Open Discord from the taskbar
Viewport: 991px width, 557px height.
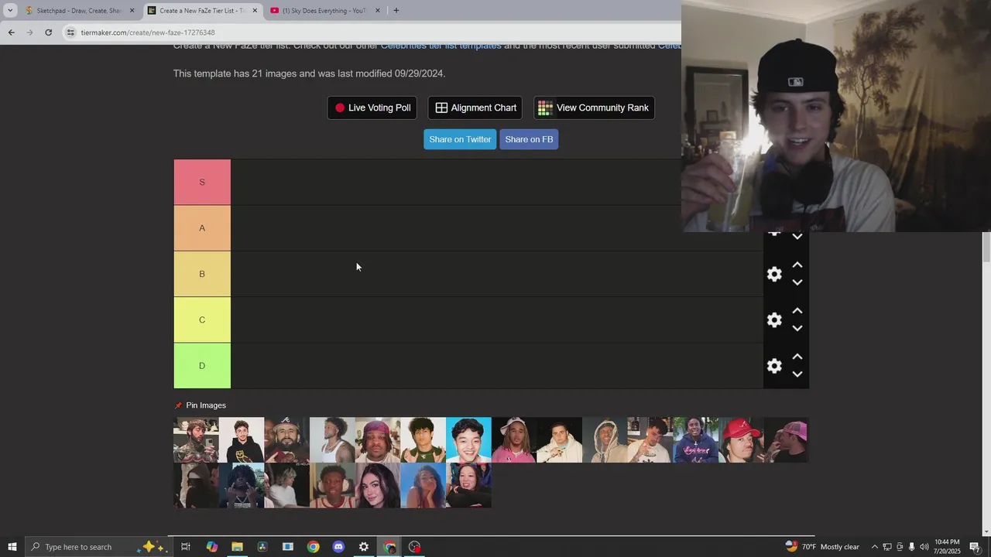338,547
